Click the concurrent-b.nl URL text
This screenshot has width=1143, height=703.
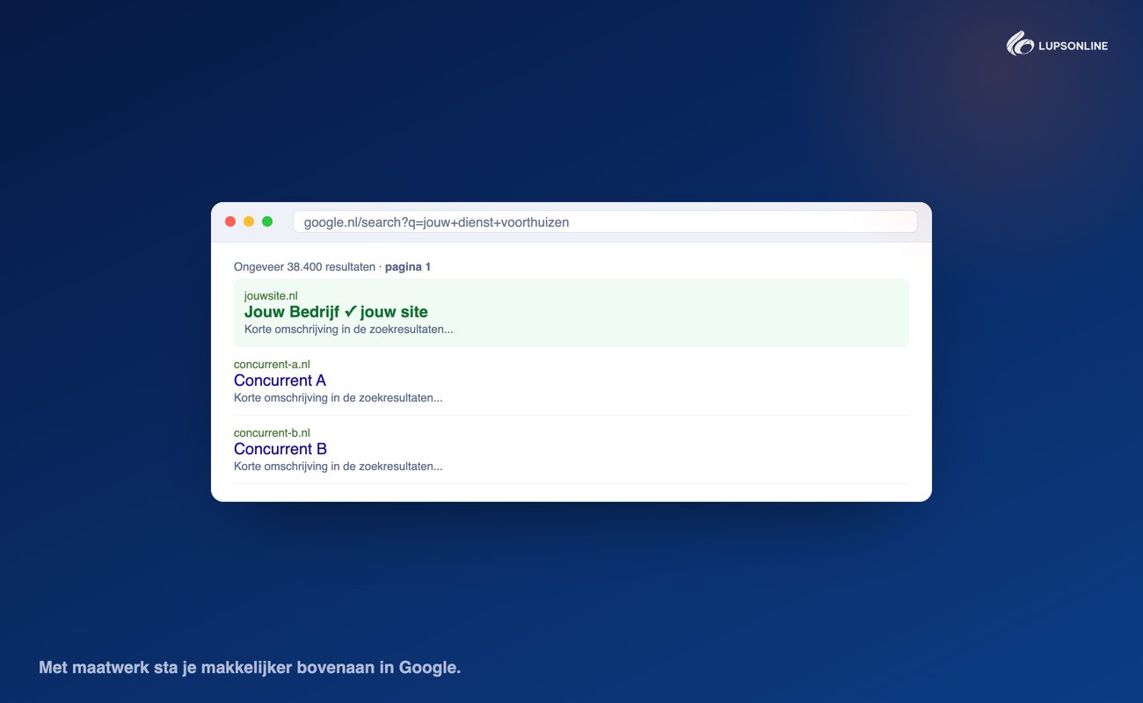click(272, 433)
